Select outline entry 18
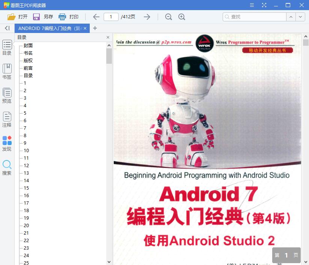Image resolution: width=309 pixels, height=265 pixels. pyautogui.click(x=26, y=211)
